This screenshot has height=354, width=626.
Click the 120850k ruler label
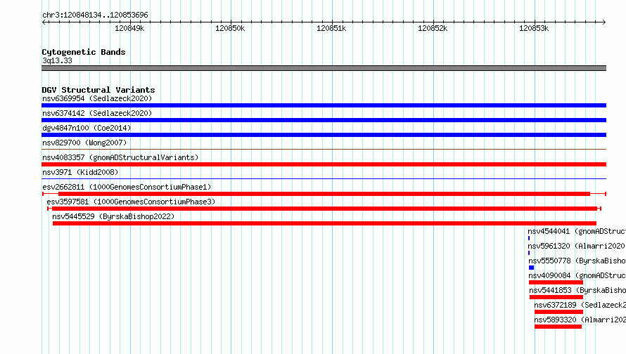(230, 28)
